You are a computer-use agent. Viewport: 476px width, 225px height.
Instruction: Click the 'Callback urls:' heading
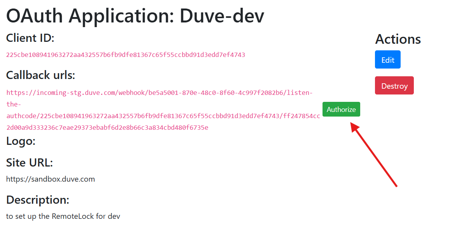coord(40,75)
